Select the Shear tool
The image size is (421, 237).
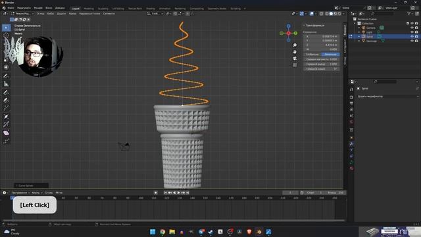[x=6, y=133]
